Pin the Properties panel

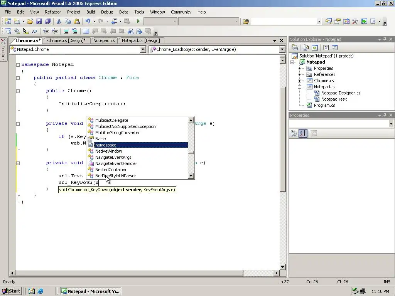click(x=385, y=115)
